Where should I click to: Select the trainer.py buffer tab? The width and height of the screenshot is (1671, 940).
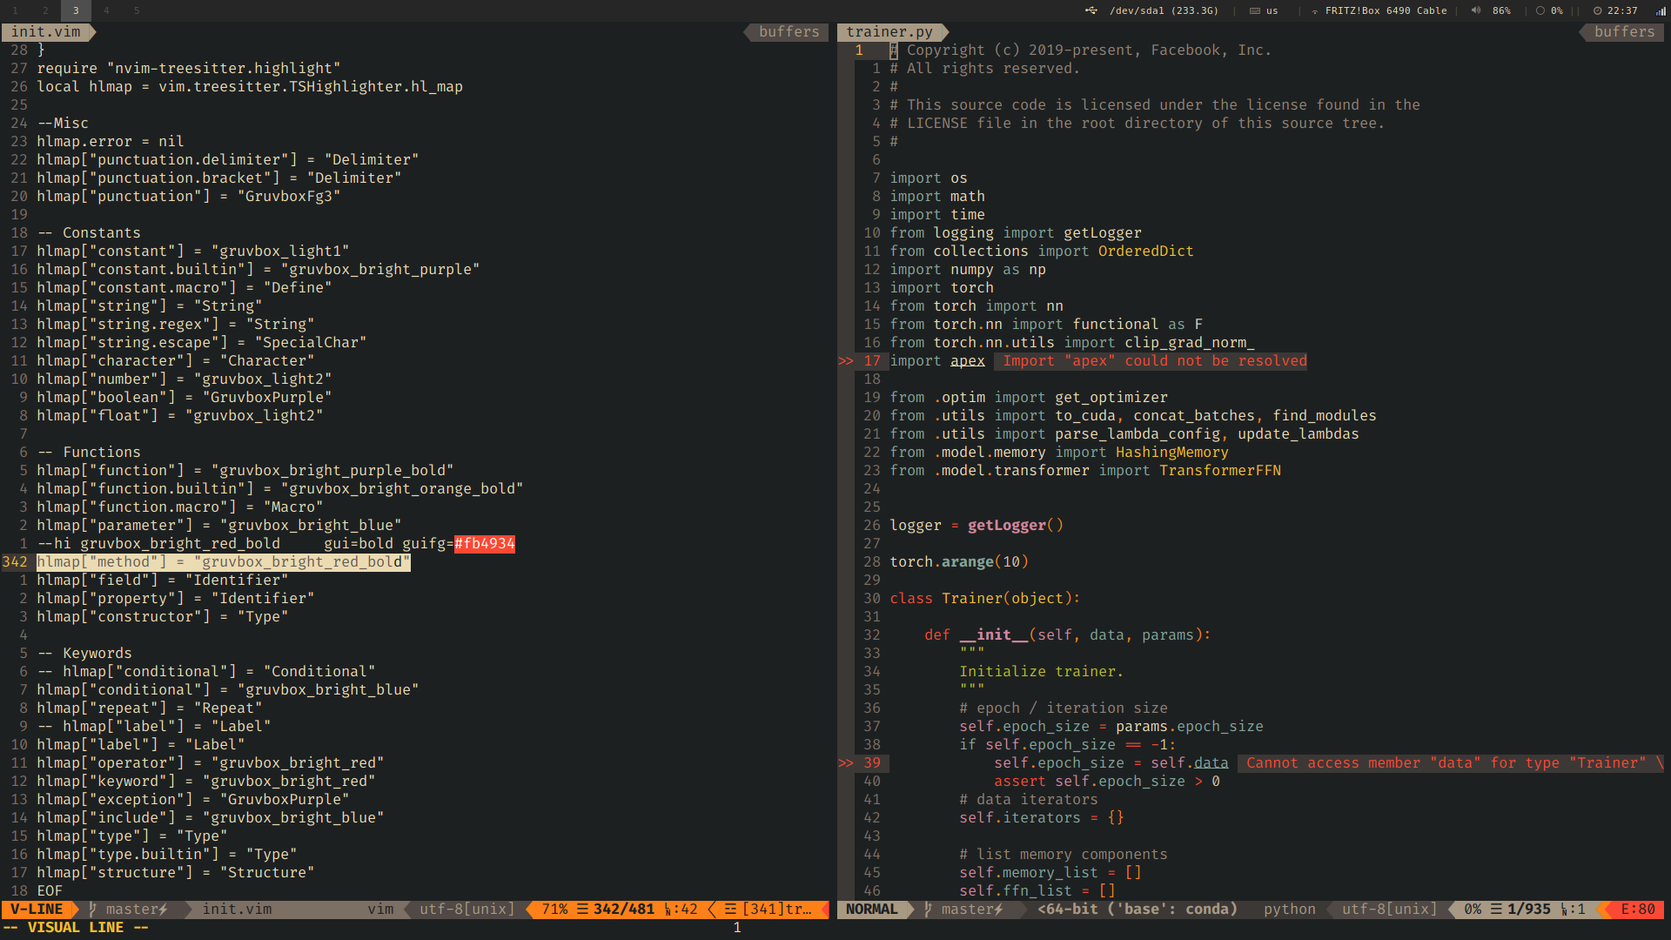tap(889, 31)
